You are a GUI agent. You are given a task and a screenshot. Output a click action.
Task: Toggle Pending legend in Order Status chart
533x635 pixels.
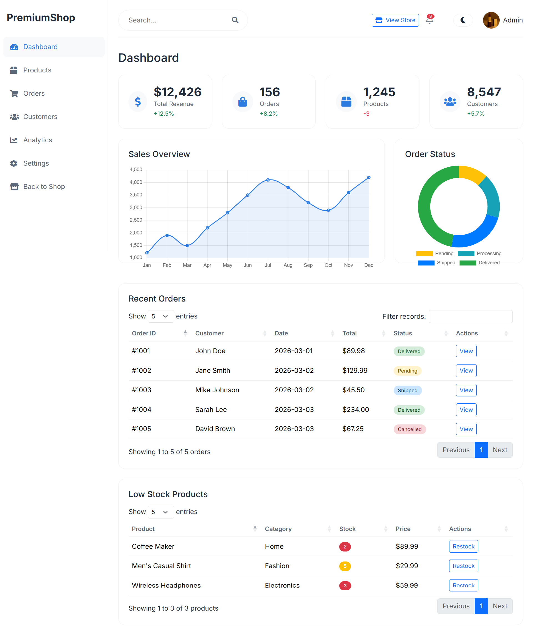point(435,253)
